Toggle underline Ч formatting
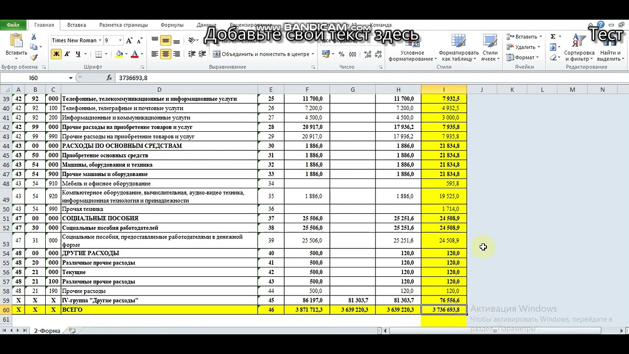The width and height of the screenshot is (629, 354). point(78,54)
